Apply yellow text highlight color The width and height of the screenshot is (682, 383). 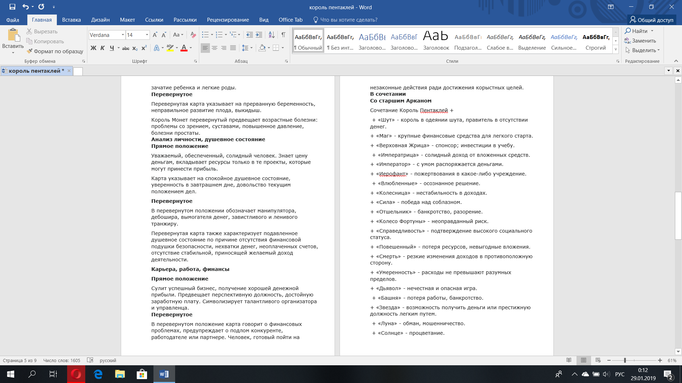[x=170, y=48]
